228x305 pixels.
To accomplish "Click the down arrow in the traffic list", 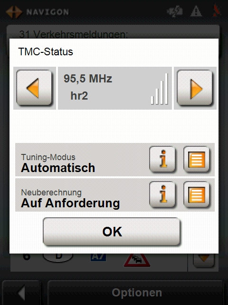I will click(204, 259).
